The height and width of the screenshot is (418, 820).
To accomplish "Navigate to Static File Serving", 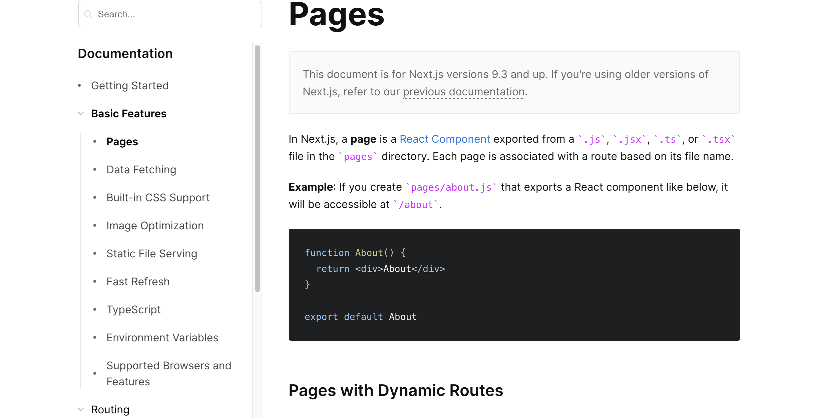I will click(x=152, y=254).
